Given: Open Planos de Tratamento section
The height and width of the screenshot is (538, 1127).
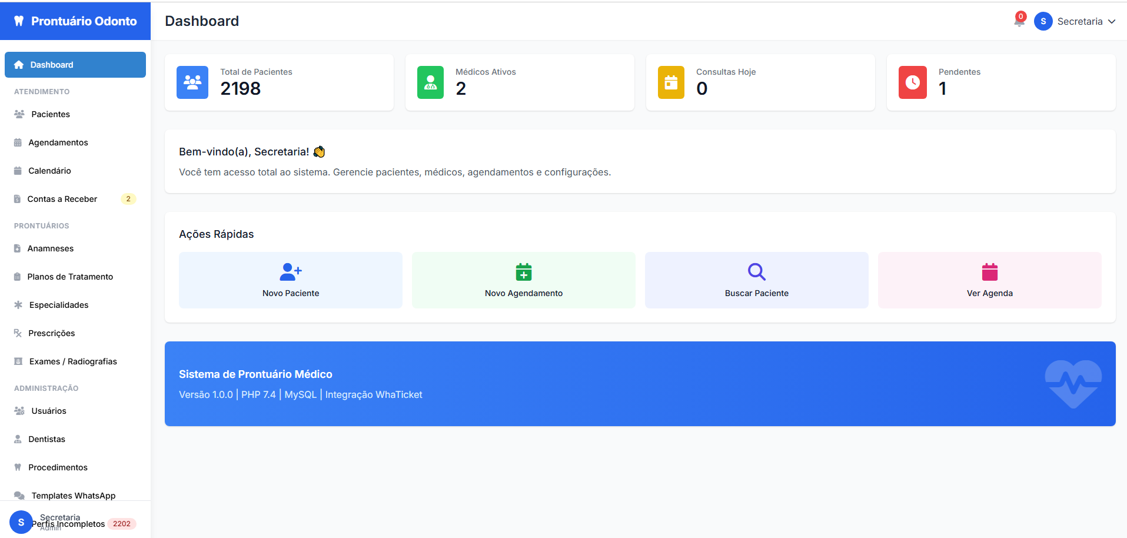Looking at the screenshot, I should coord(70,276).
